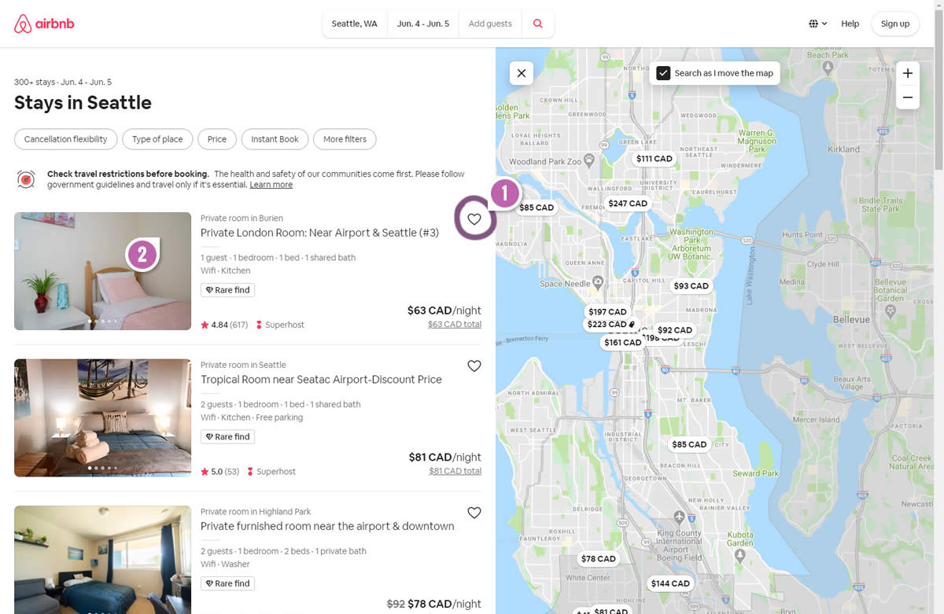This screenshot has height=614, width=944.
Task: Click the Help menu item
Action: [850, 24]
